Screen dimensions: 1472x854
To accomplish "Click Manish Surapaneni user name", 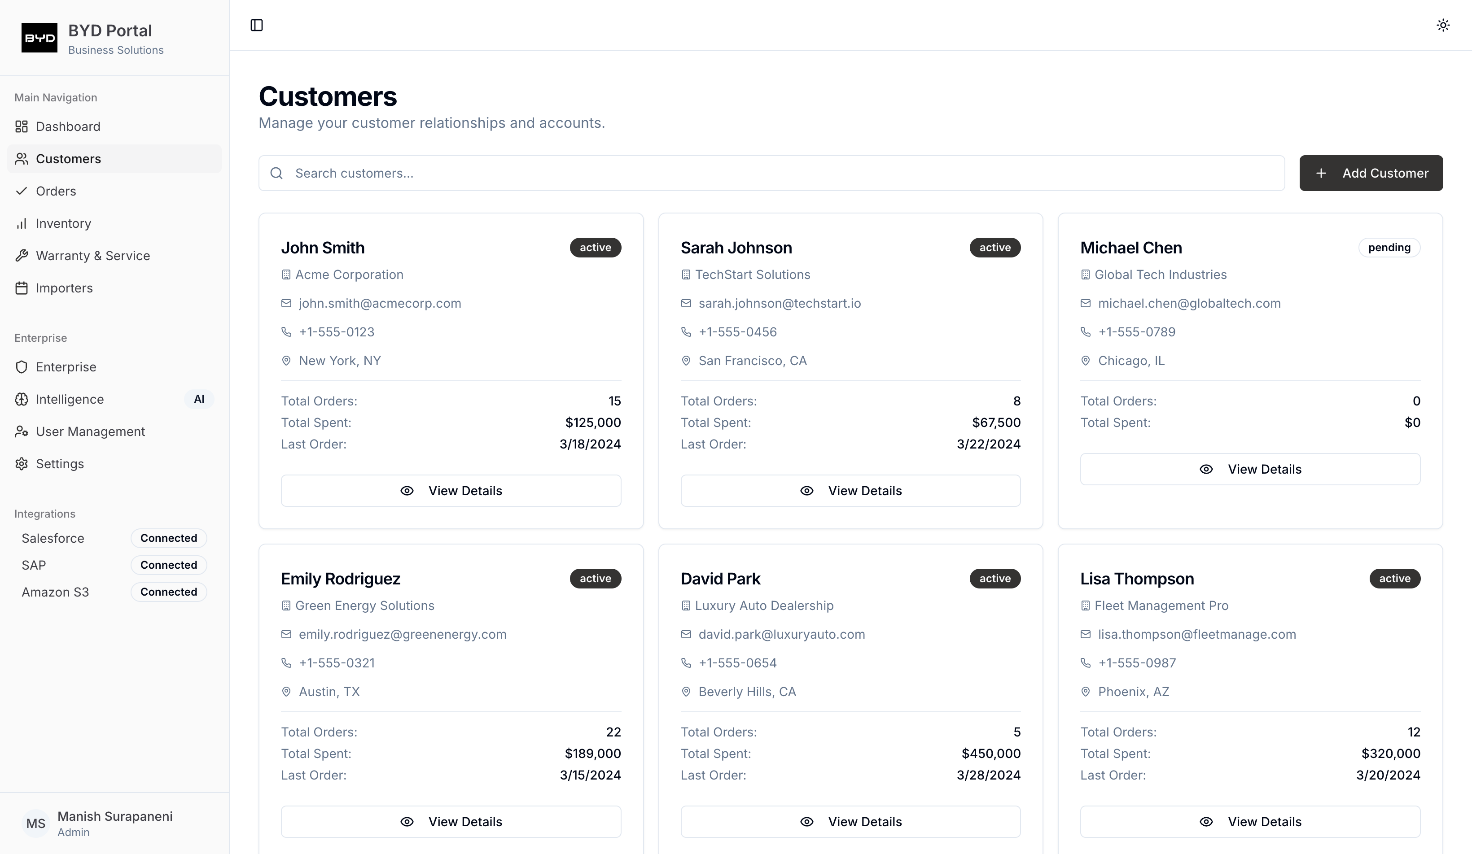I will pos(114,816).
